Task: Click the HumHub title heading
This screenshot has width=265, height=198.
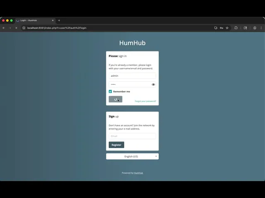Action: point(132,43)
